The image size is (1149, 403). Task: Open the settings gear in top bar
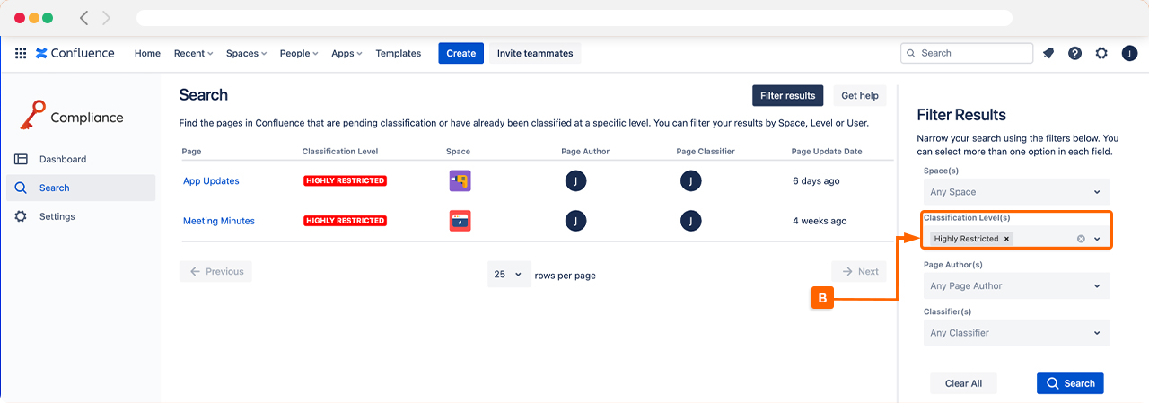click(1101, 53)
